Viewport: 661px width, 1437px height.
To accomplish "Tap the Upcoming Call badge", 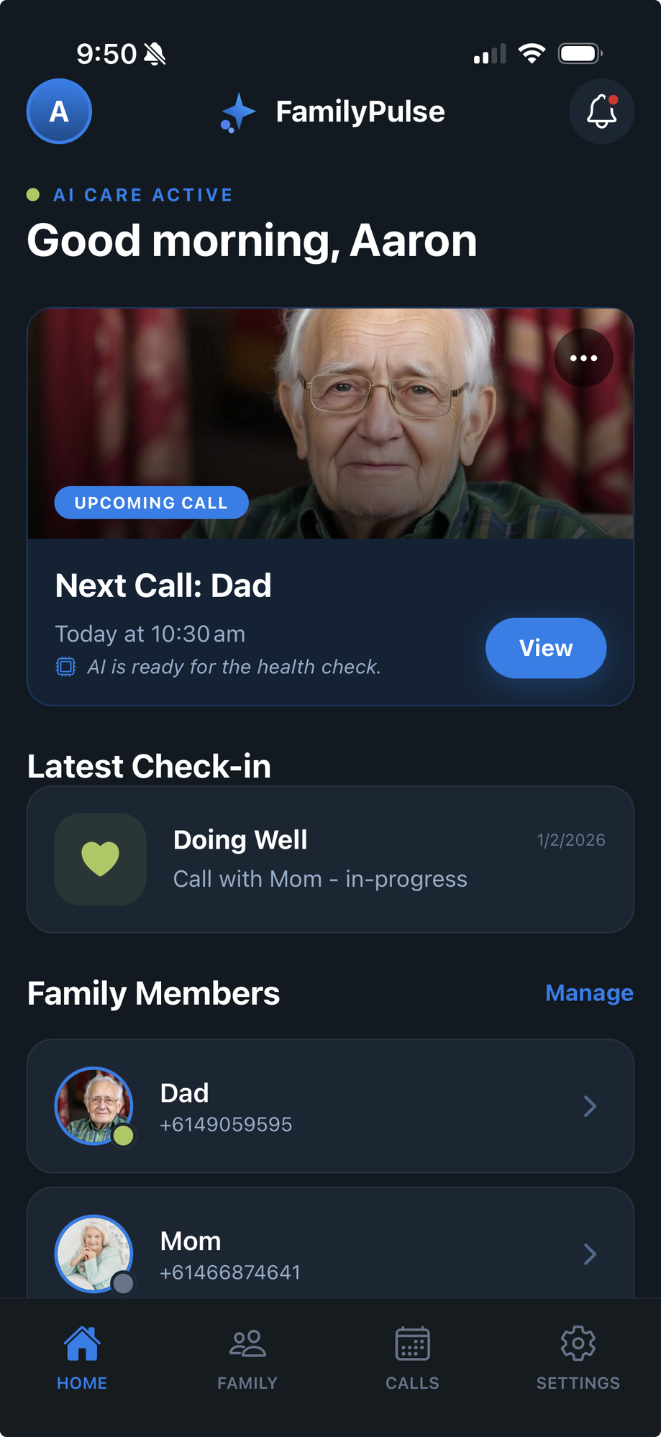I will pos(151,503).
